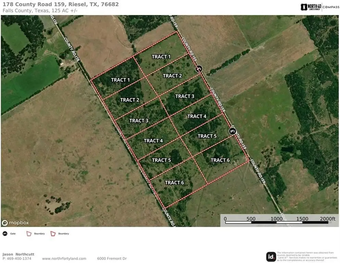Click the western TRACT 4 label
340x263 pixels.
[x=153, y=140]
